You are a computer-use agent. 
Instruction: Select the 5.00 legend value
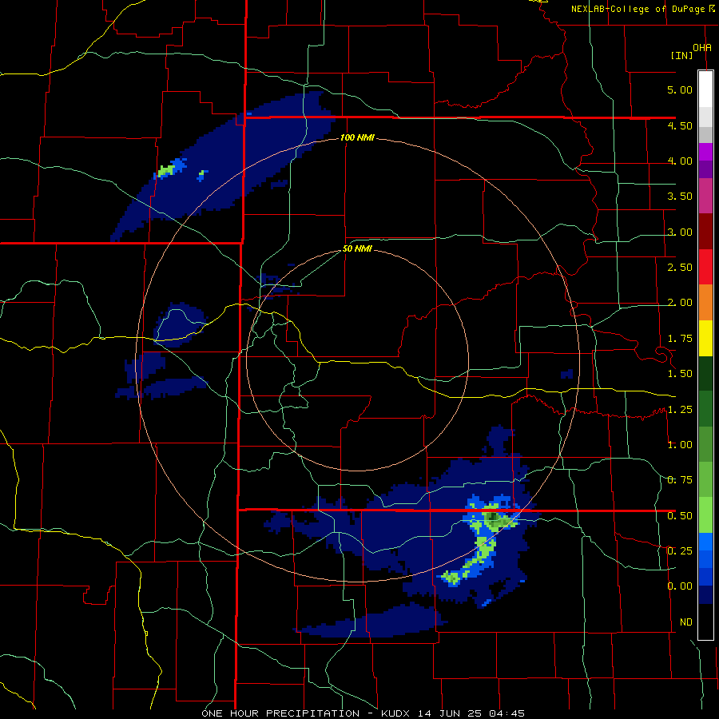(680, 89)
